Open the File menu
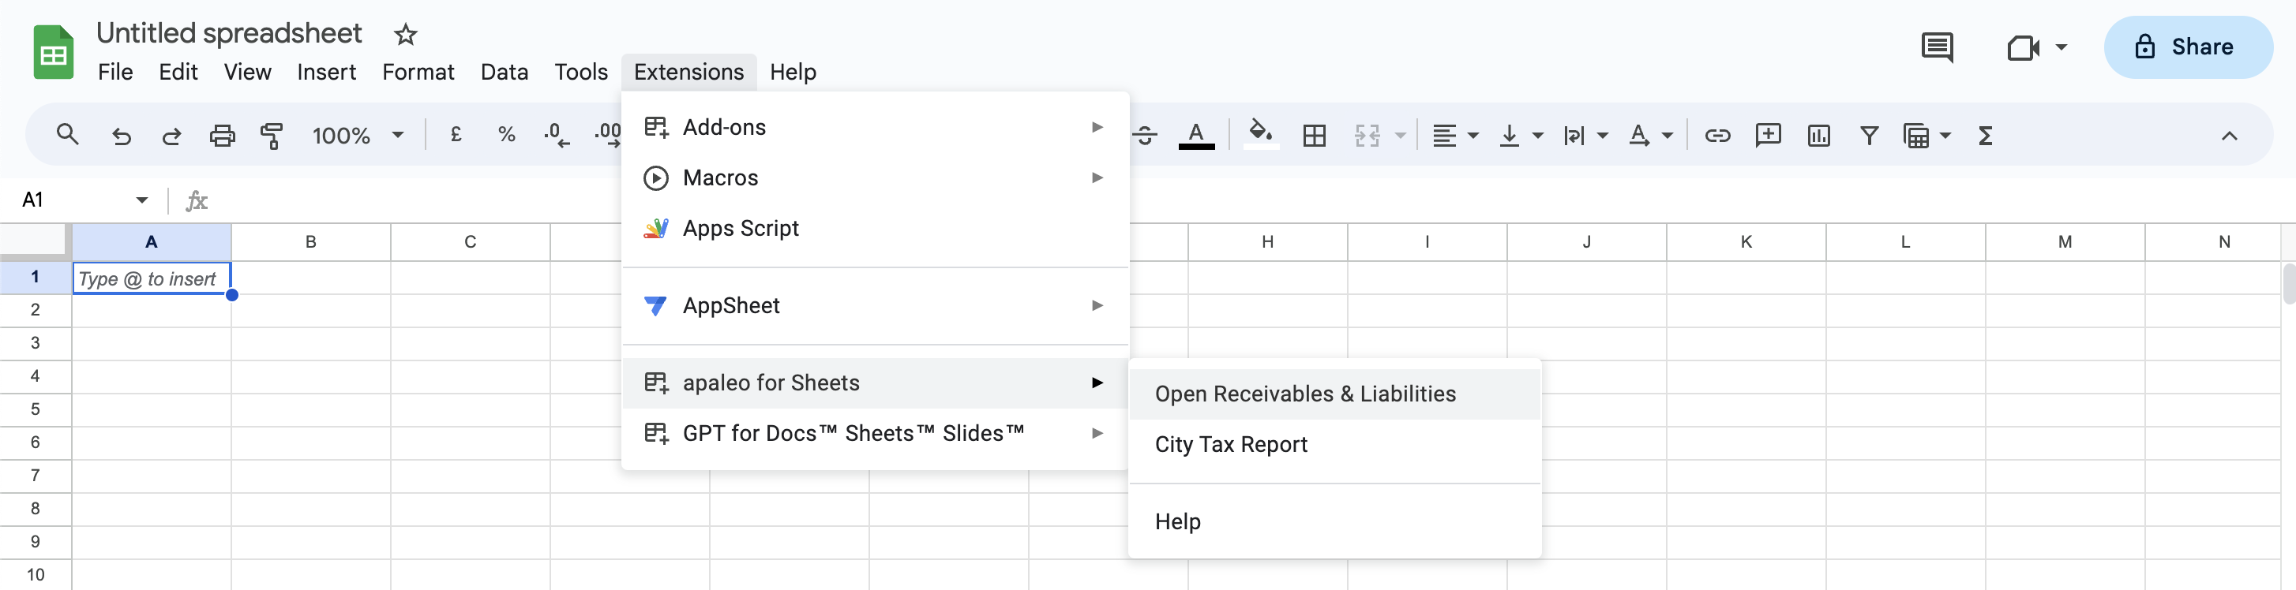This screenshot has width=2296, height=590. (x=115, y=71)
